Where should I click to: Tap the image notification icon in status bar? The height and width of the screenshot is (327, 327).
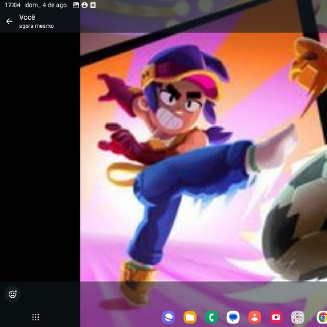click(76, 5)
